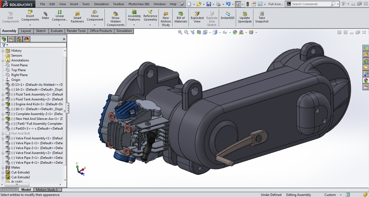
Task: Click the Smart Fasteners tool
Action: (x=77, y=17)
